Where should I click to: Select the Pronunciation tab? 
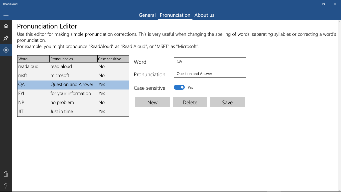[175, 15]
